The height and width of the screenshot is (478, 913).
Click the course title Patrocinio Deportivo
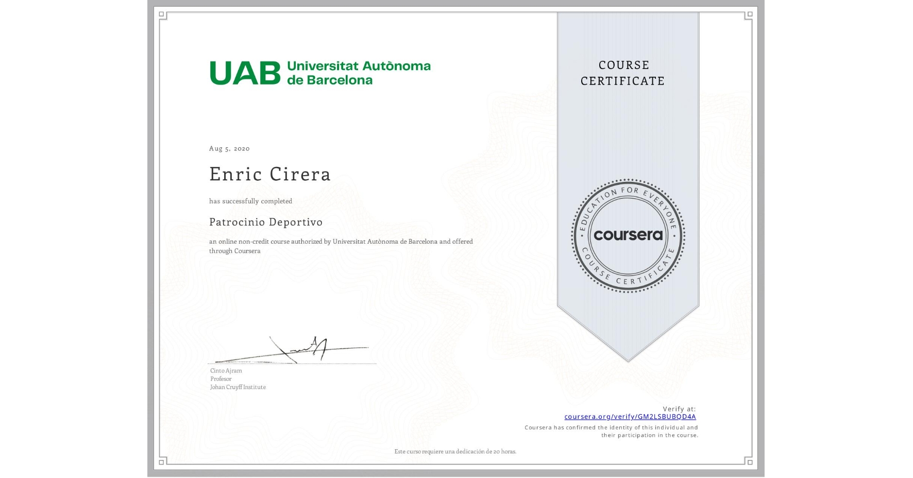(x=266, y=222)
